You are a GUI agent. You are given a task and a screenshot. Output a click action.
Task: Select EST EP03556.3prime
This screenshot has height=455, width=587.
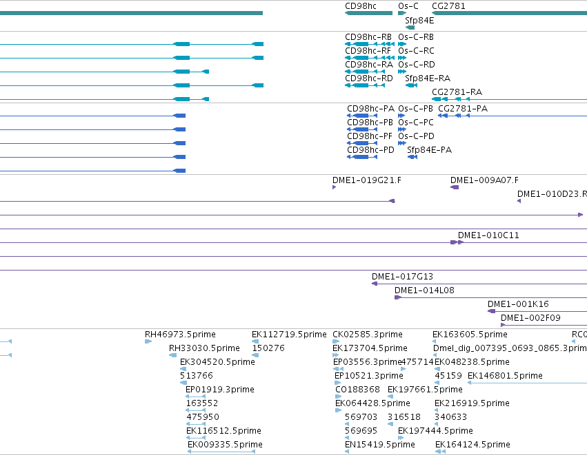(367, 362)
